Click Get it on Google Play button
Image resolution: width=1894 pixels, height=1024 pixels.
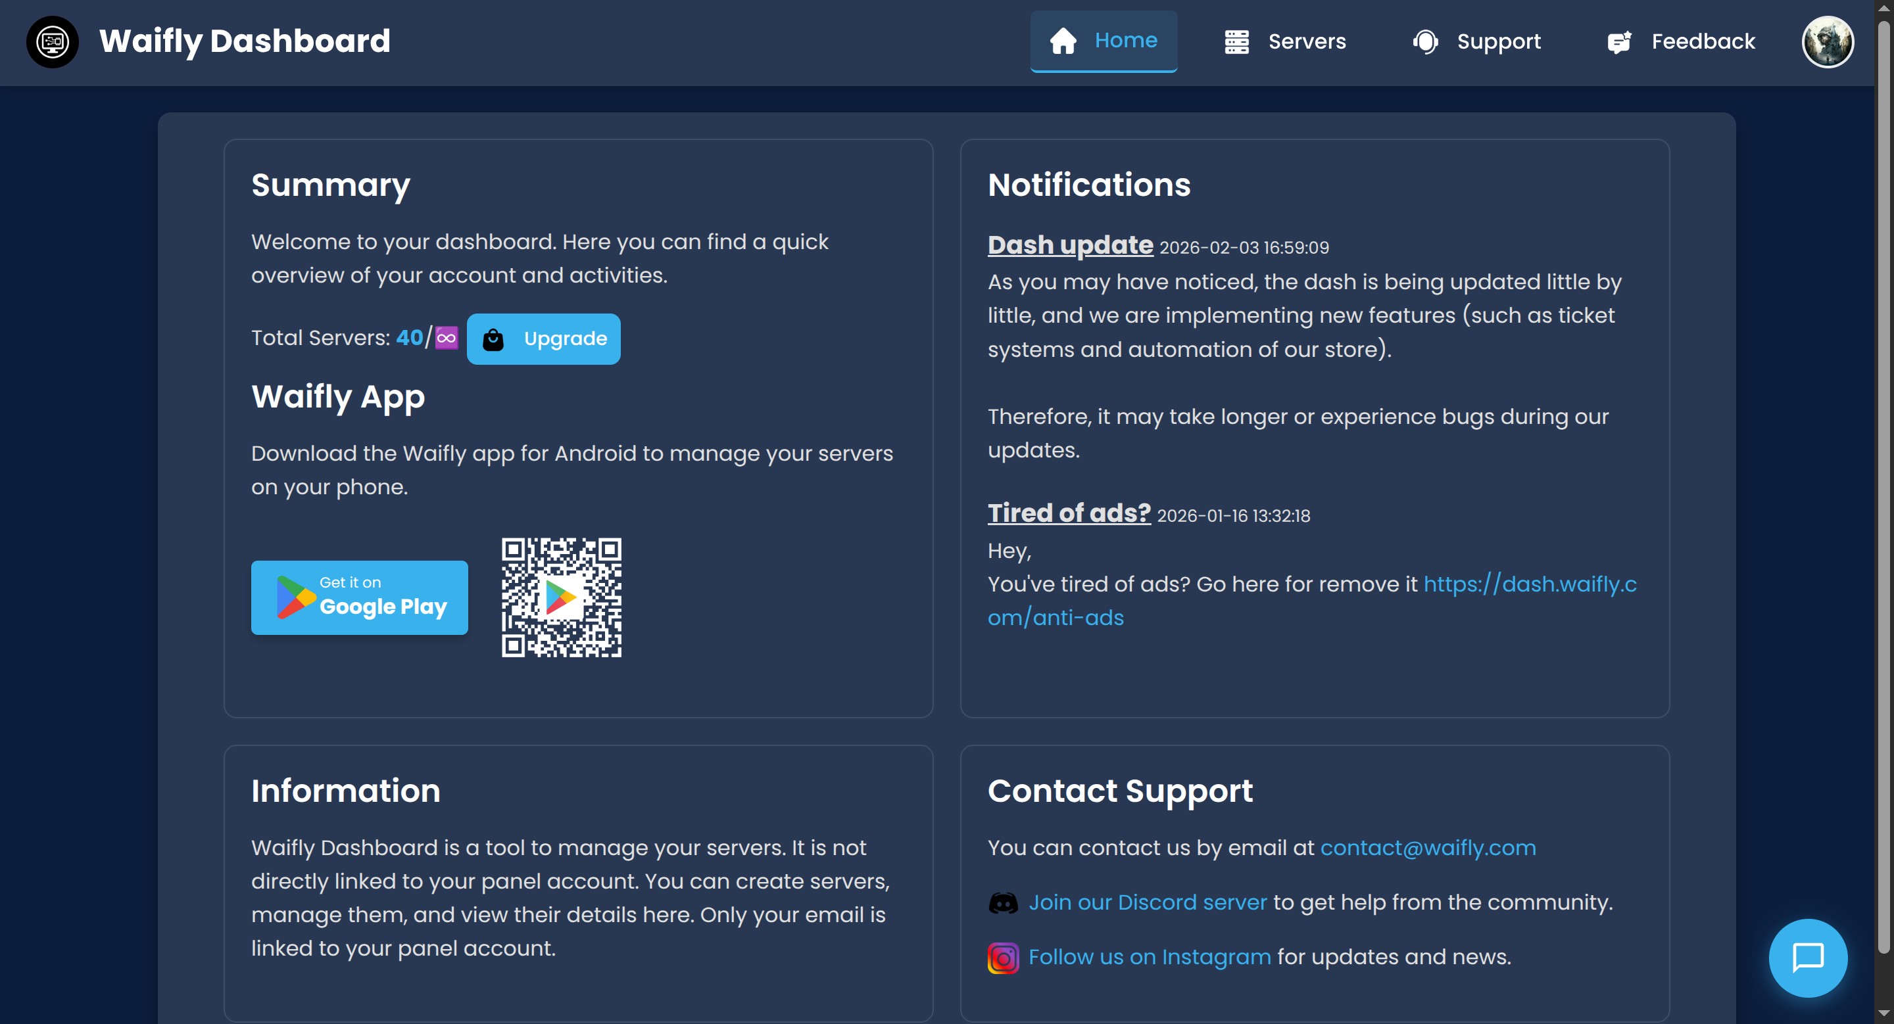point(360,597)
